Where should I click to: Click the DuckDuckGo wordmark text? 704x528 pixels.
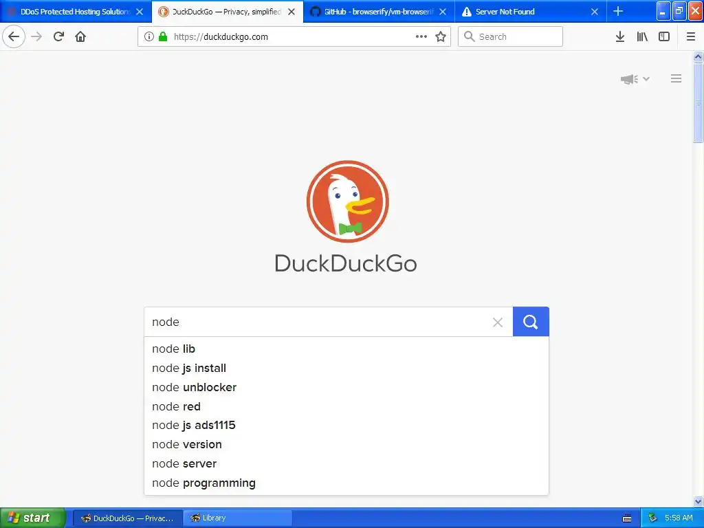(346, 263)
